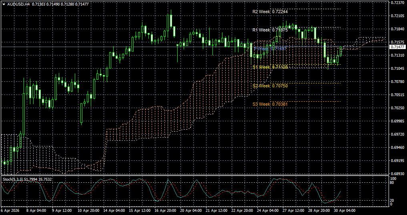Viewport: 407px width, 215px height.
Task: Click the 21 Apr 12:00 time label
Action: click(x=217, y=211)
